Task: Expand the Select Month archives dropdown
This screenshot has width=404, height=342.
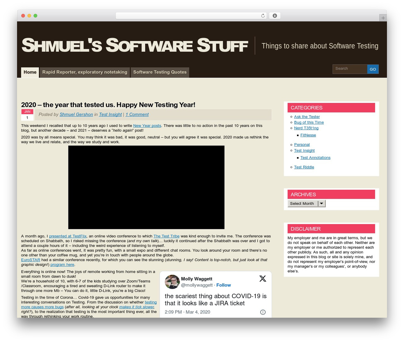Action: (306, 203)
